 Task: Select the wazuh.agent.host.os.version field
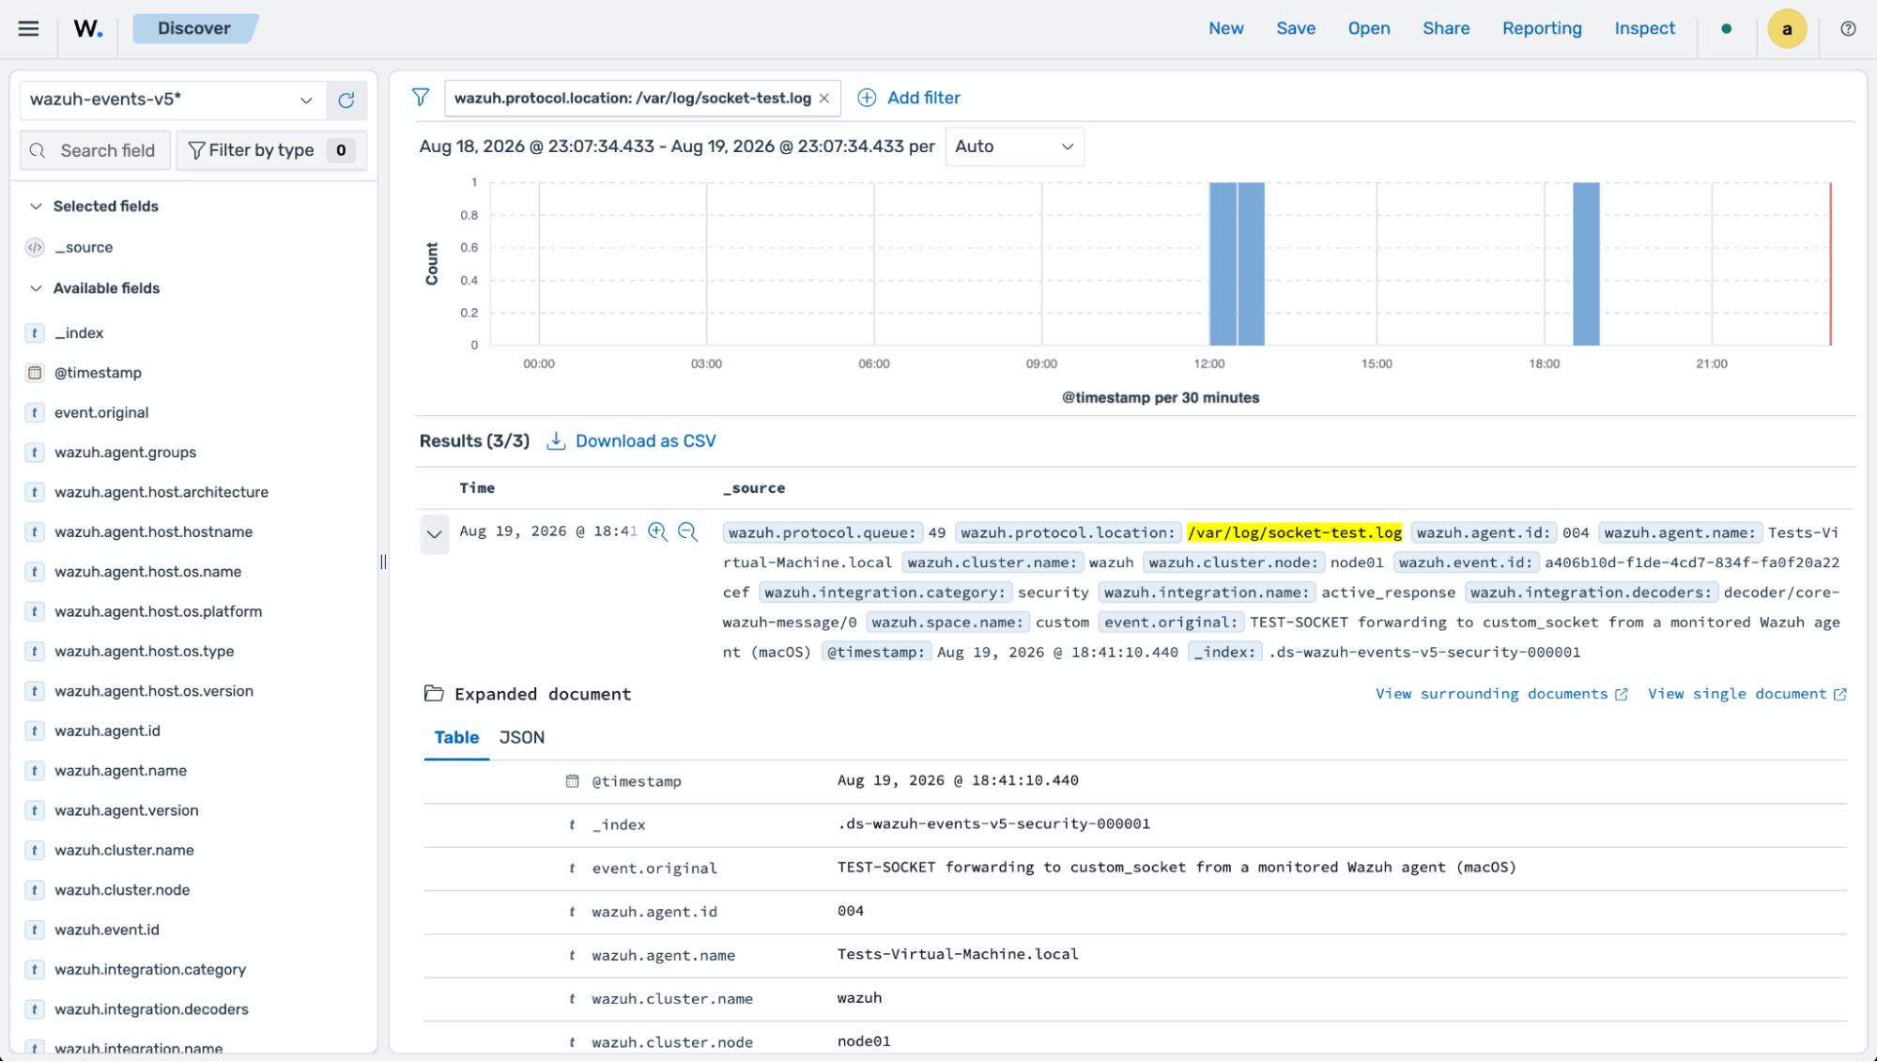(x=154, y=691)
